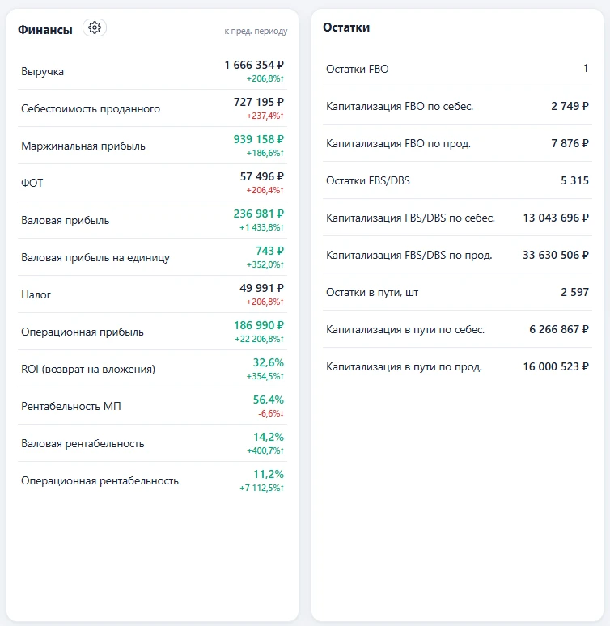
Task: Click the 7 876 ₽ value
Action: click(570, 143)
